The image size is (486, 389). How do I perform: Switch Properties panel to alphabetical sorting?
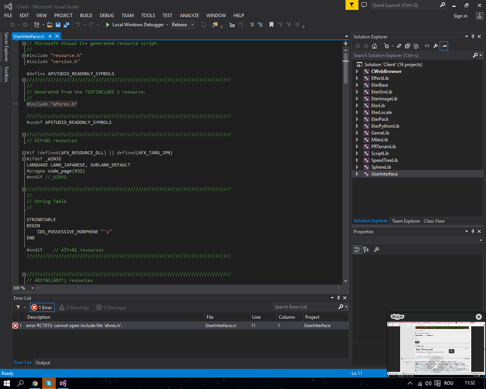coord(366,249)
